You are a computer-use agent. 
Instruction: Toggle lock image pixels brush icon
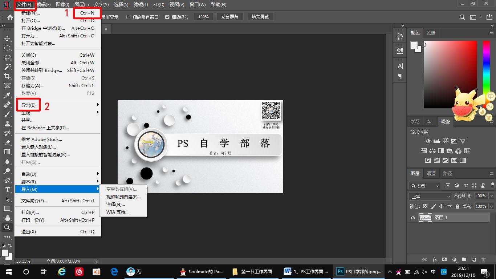(x=434, y=206)
